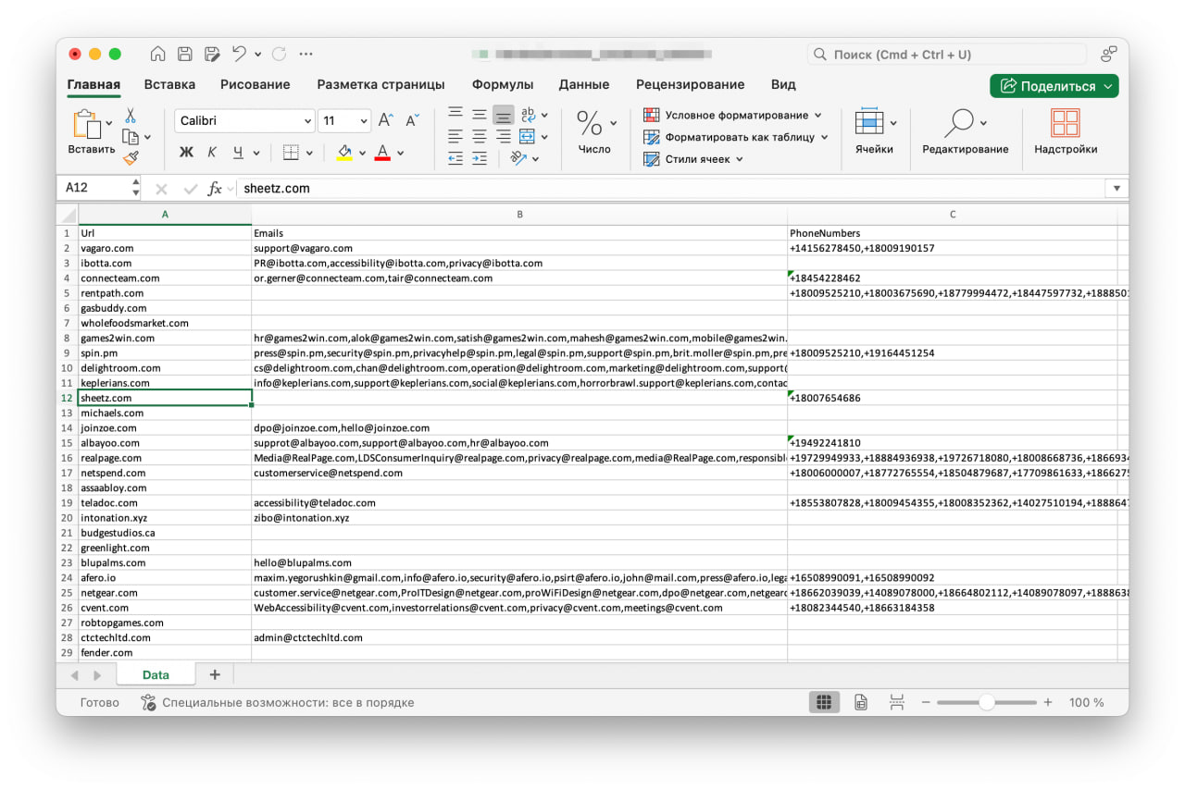Viewport: 1185px width, 790px height.
Task: Click the Save icon in title bar
Action: 185,55
